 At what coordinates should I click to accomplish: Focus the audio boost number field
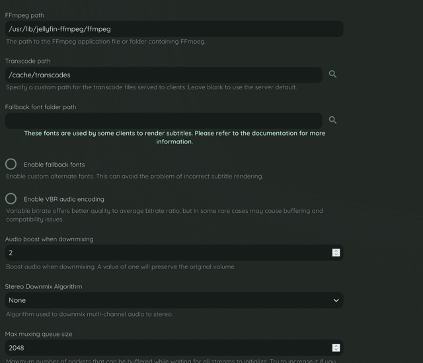coord(165,253)
